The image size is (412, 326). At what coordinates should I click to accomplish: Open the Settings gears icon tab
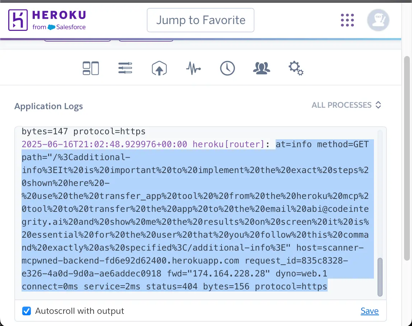click(296, 68)
